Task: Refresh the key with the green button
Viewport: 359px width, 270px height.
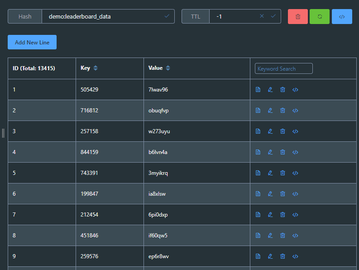Action: pos(320,16)
